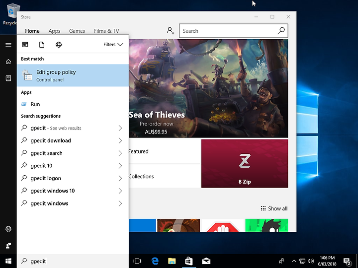This screenshot has width=358, height=268.
Task: Open Collections section in Store
Action: [x=165, y=176]
